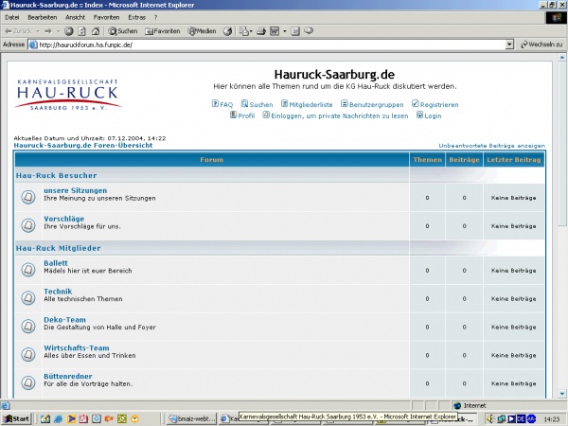
Task: Print the page with the printer icon
Action: pos(261,31)
